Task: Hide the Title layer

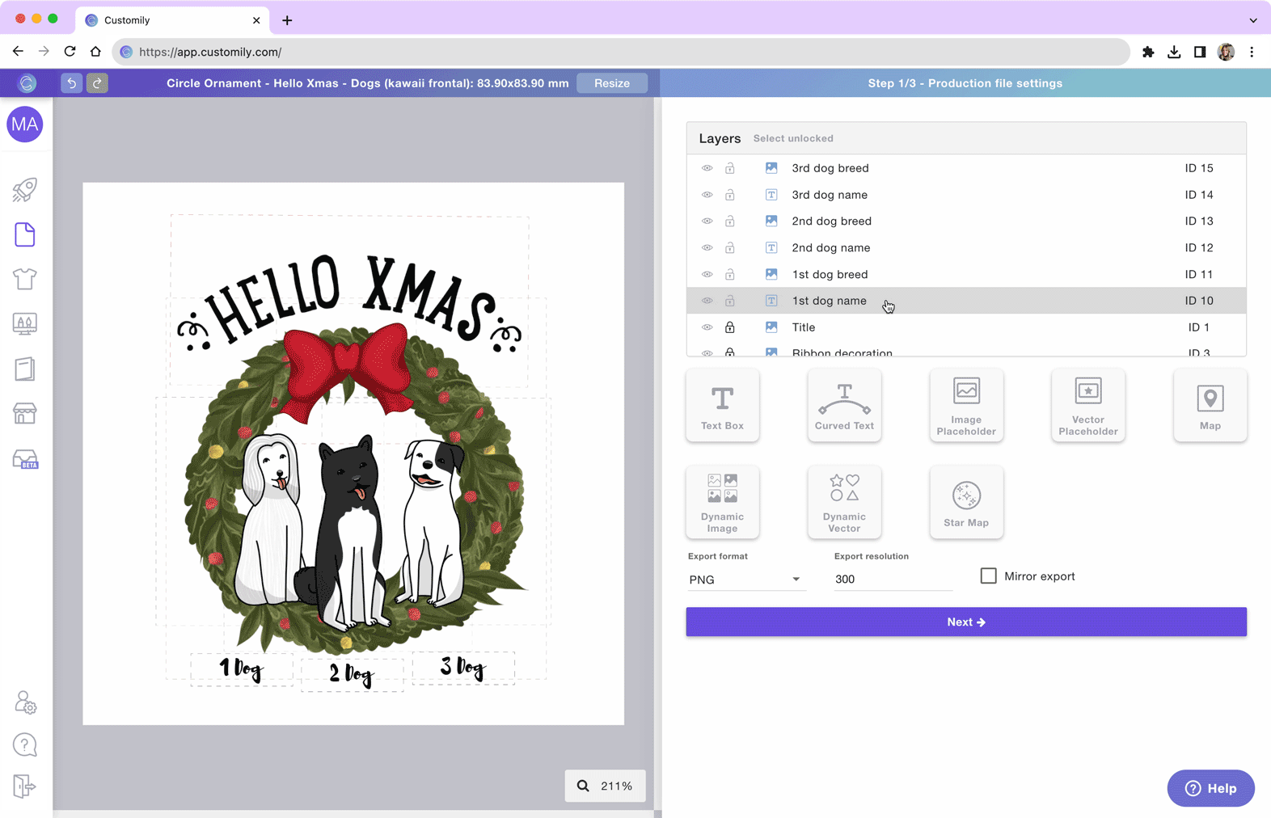Action: point(707,327)
